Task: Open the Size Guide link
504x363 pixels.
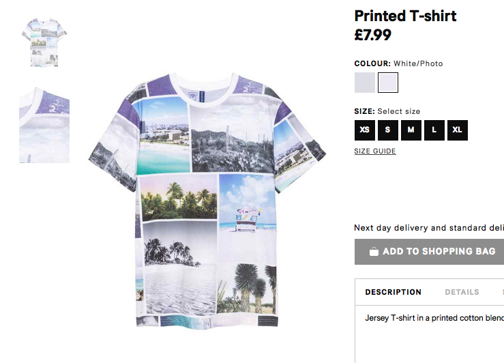Action: coord(375,151)
